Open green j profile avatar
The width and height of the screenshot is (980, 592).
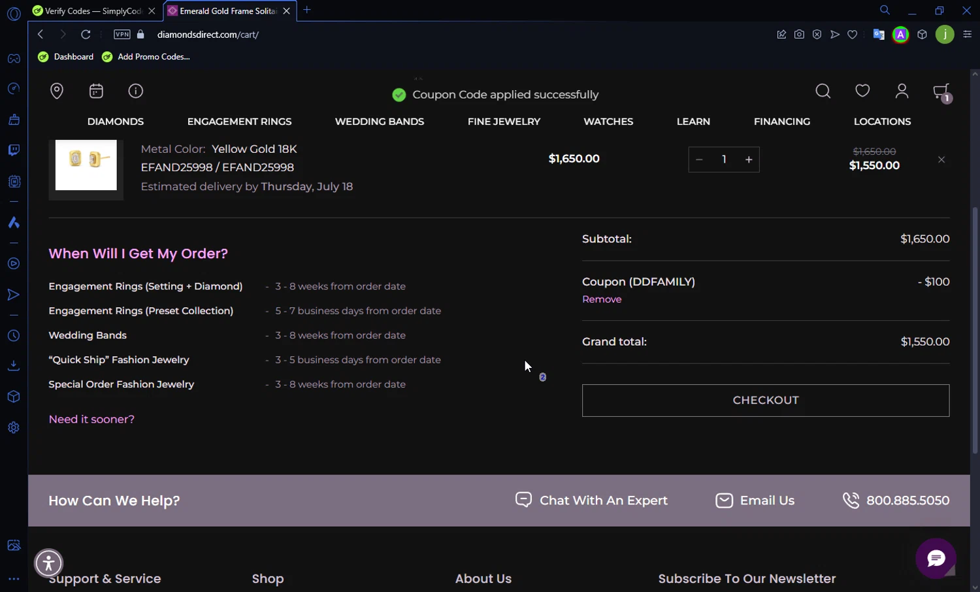pos(945,35)
